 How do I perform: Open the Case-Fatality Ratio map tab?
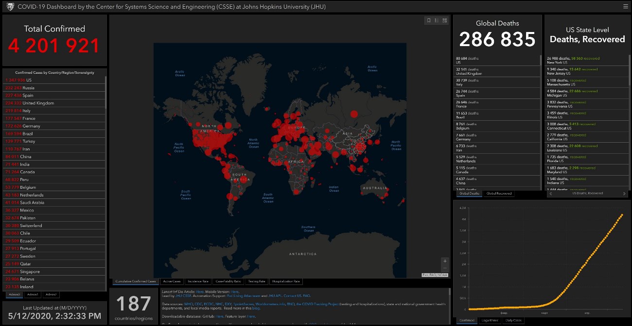tap(228, 281)
